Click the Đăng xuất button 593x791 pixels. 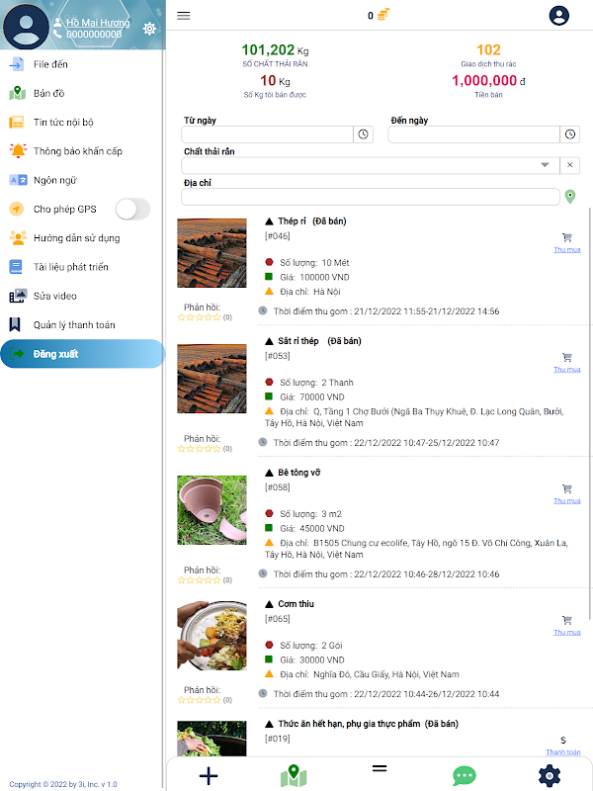(x=82, y=354)
